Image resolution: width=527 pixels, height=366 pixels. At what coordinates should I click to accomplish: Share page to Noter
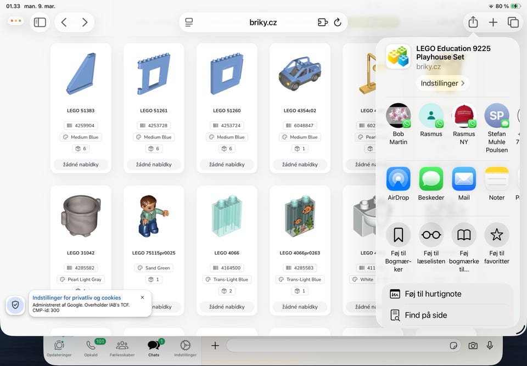coord(497,183)
